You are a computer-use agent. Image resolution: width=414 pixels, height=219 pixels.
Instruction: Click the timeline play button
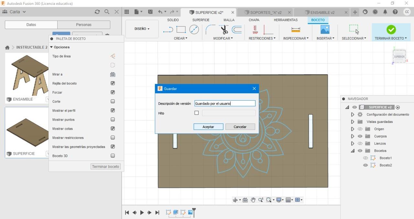[x=142, y=213]
